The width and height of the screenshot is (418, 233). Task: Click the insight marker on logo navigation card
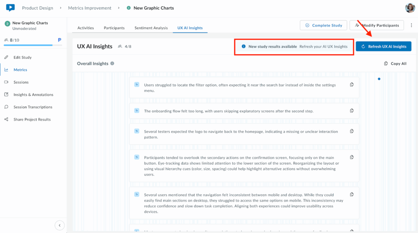(x=137, y=131)
